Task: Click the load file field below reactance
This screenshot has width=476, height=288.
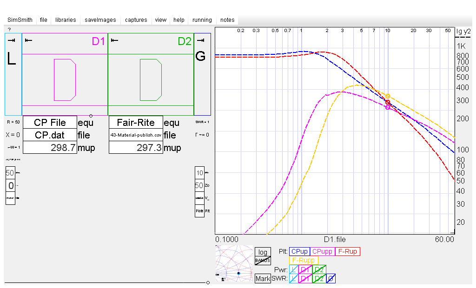Action: (x=10, y=198)
